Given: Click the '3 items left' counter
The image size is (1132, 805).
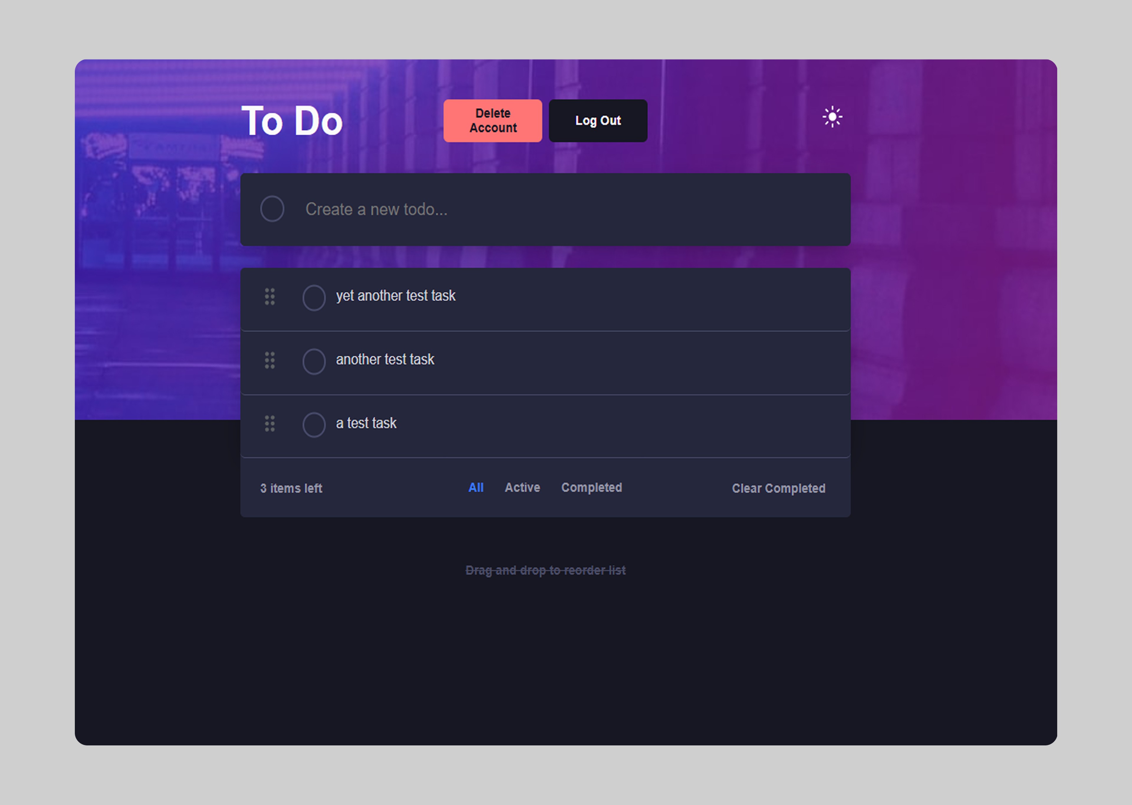Looking at the screenshot, I should pos(292,488).
